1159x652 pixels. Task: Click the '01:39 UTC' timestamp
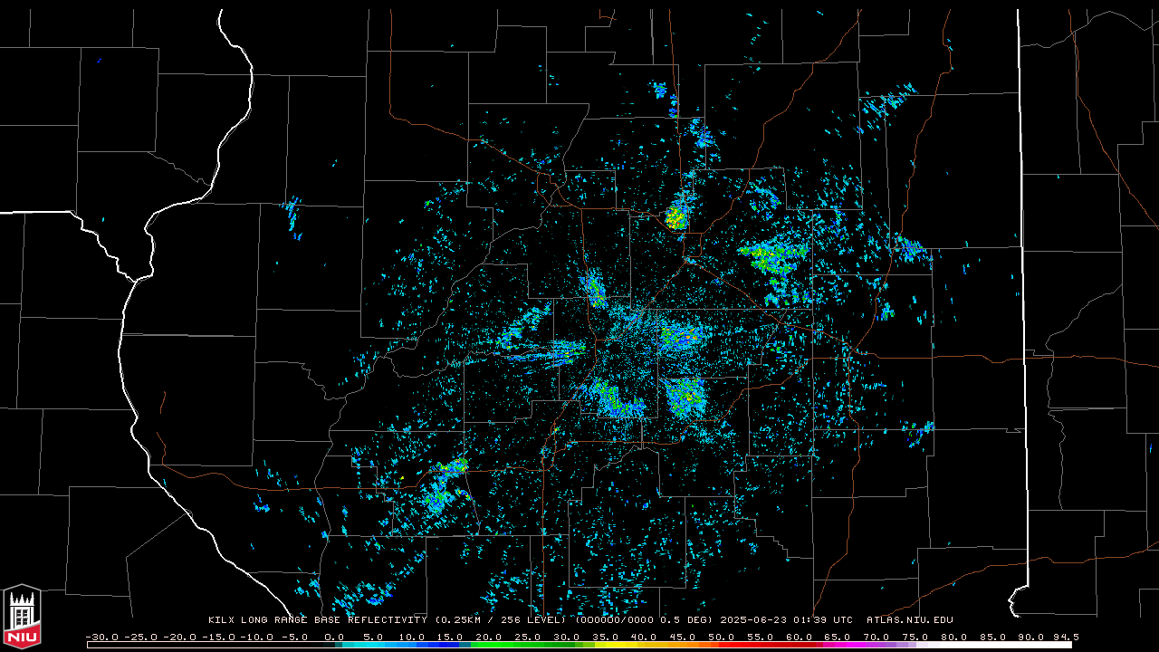823,620
